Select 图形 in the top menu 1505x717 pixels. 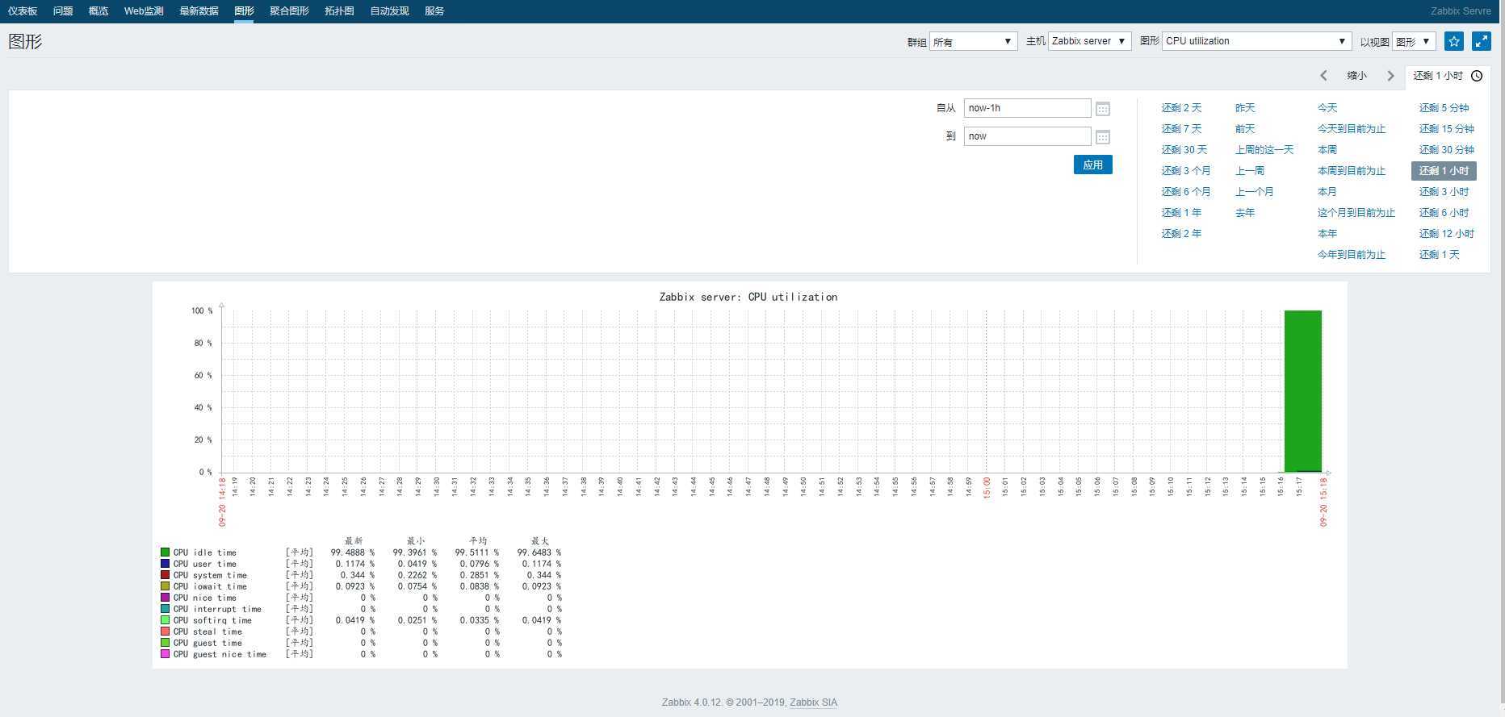[244, 11]
